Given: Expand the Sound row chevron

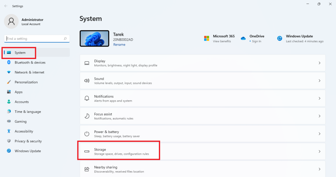Looking at the screenshot, I should pyautogui.click(x=319, y=81).
